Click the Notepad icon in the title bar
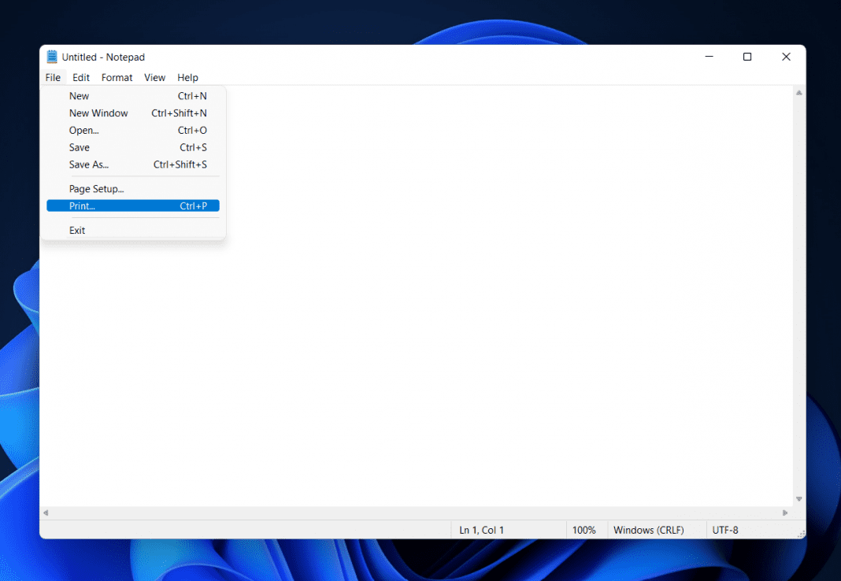Image resolution: width=841 pixels, height=581 pixels. (x=51, y=56)
